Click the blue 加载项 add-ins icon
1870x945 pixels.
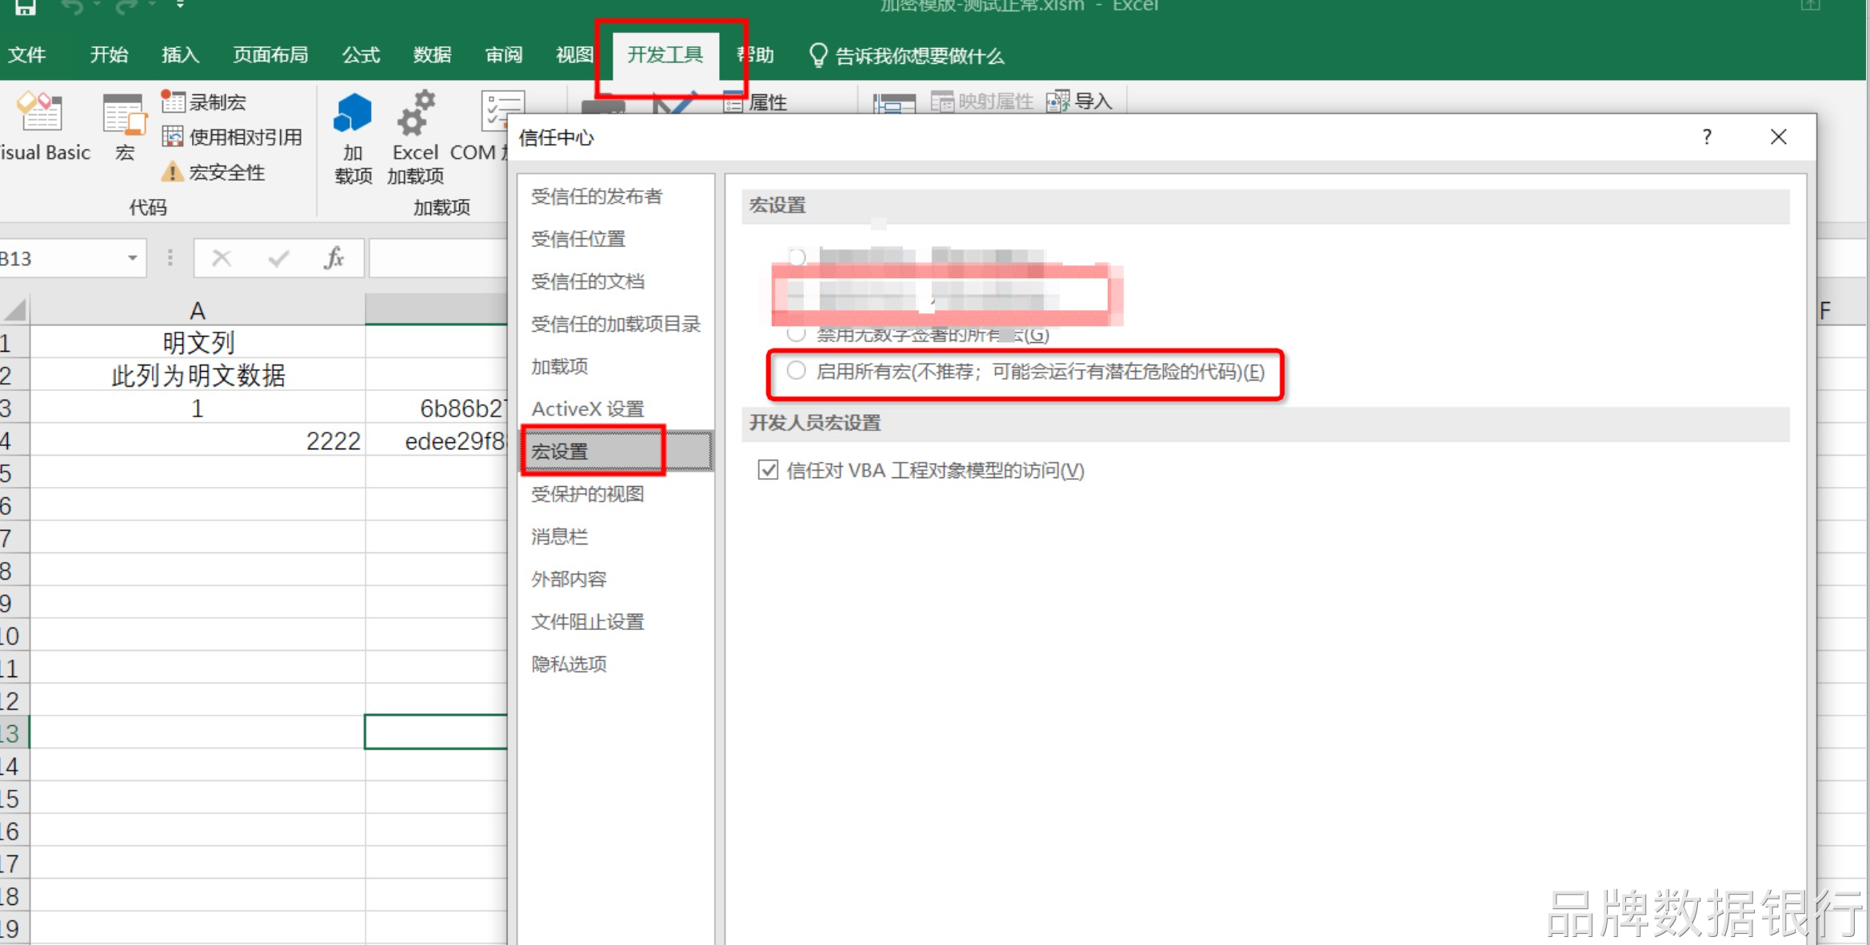coord(353,114)
